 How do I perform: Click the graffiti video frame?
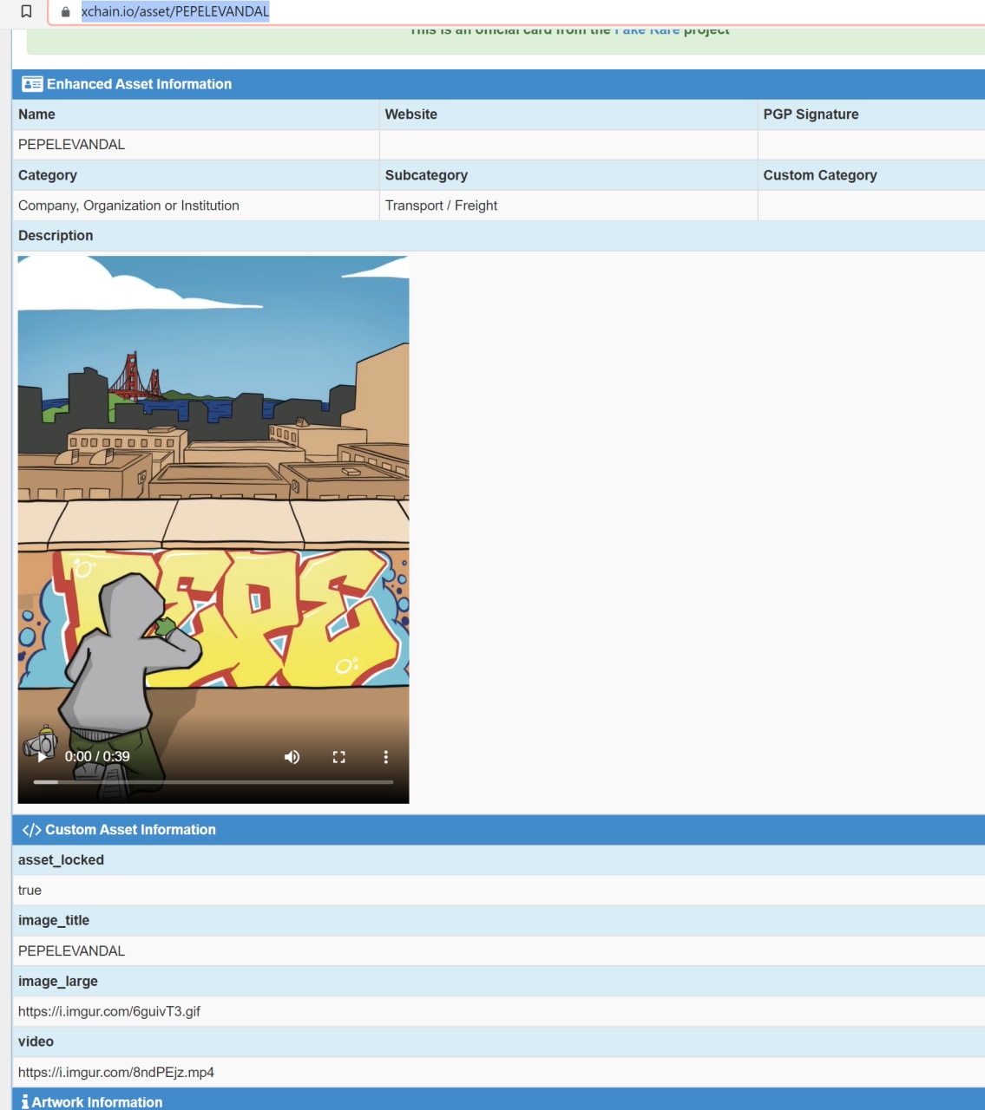click(213, 529)
